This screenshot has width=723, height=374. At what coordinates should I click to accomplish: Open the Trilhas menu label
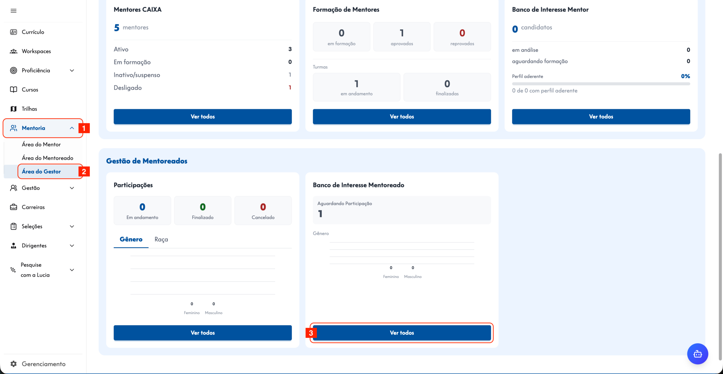point(29,109)
